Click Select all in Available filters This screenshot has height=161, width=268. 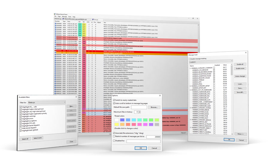(25, 139)
